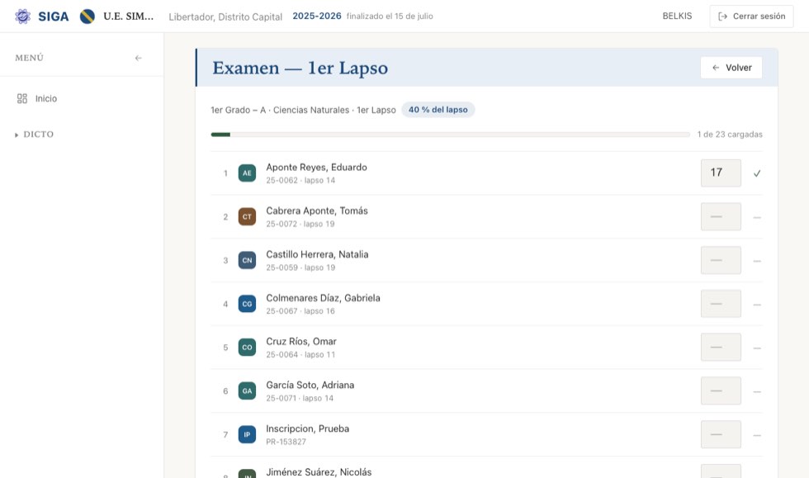Image resolution: width=809 pixels, height=478 pixels.
Task: Click the school emblem icon beside U.E. SIM
Action: [88, 17]
